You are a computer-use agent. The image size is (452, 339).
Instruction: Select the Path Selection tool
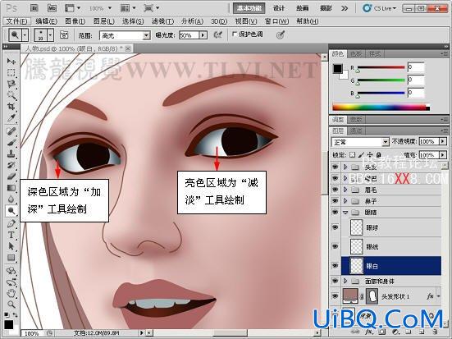(11, 246)
